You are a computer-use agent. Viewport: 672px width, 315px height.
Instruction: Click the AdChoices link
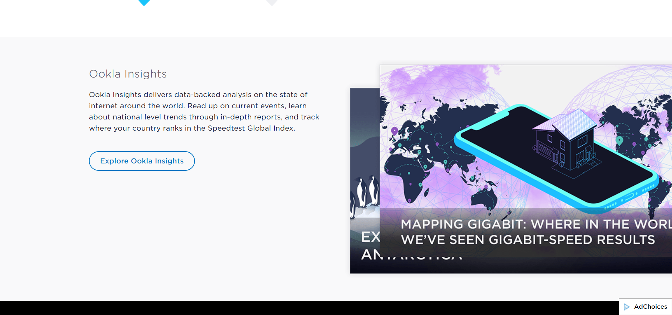[645, 307]
